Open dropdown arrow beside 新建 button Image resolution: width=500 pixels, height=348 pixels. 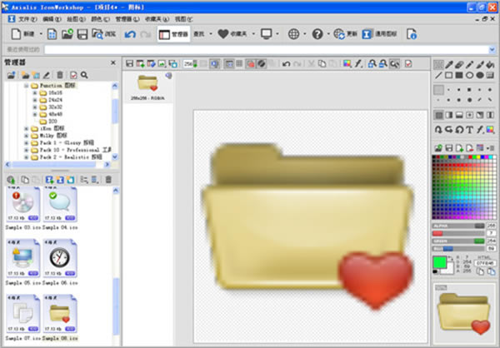[41, 34]
